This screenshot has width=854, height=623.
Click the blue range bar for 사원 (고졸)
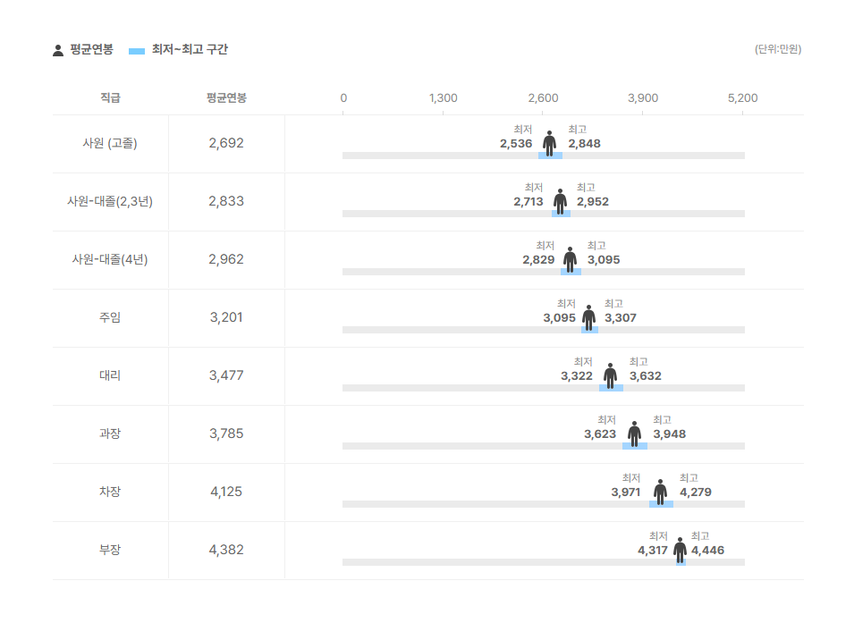(x=550, y=156)
